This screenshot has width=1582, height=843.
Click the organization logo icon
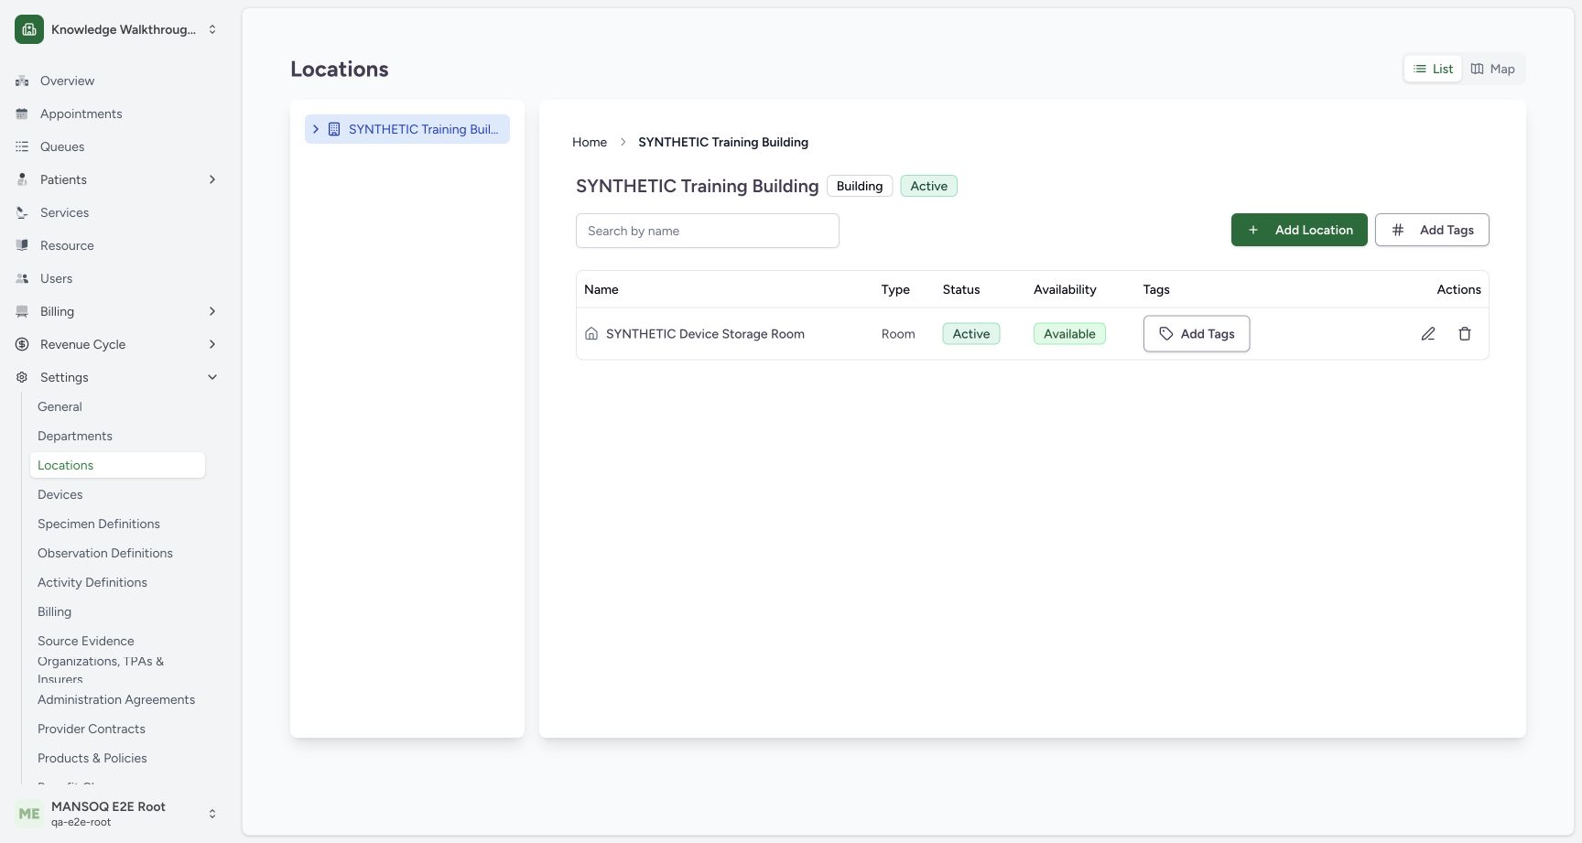click(29, 29)
